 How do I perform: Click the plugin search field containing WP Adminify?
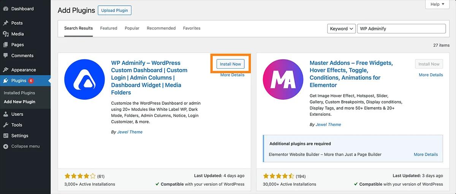pos(401,28)
